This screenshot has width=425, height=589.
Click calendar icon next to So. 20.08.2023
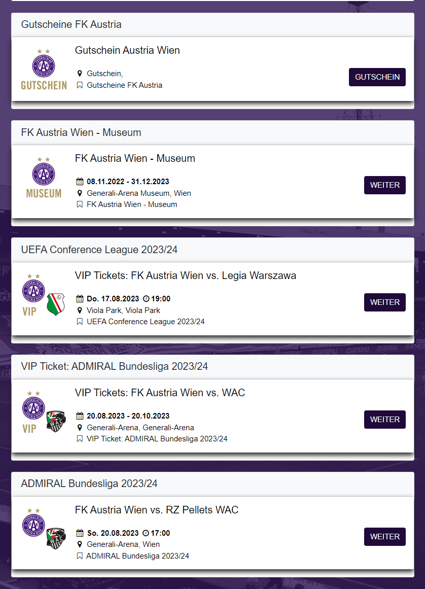coord(80,533)
